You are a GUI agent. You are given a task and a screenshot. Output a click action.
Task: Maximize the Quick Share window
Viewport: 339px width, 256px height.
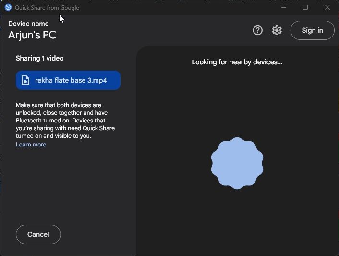pyautogui.click(x=305, y=7)
